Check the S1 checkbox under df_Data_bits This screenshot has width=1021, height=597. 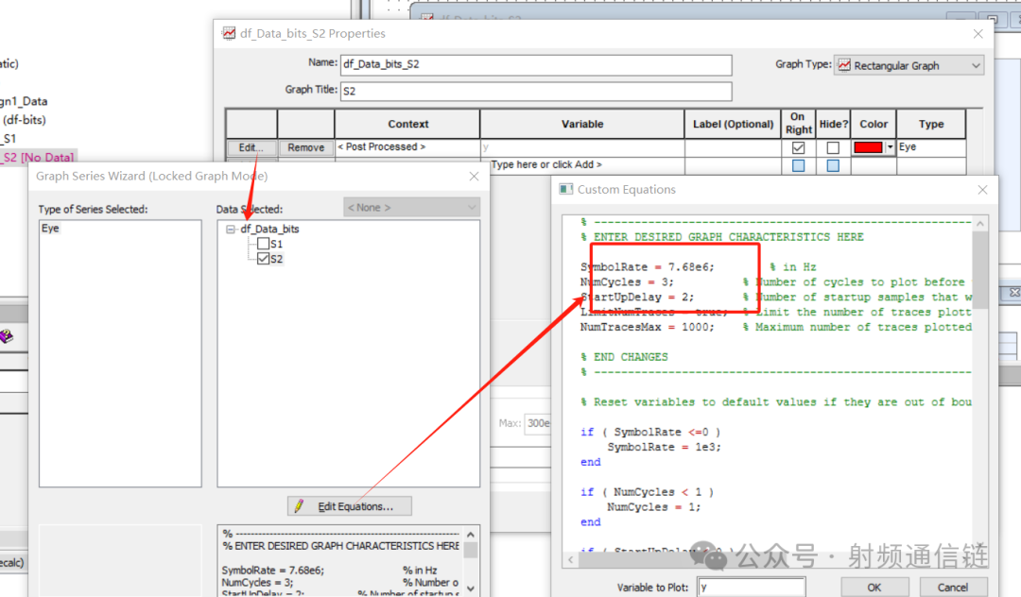(264, 244)
